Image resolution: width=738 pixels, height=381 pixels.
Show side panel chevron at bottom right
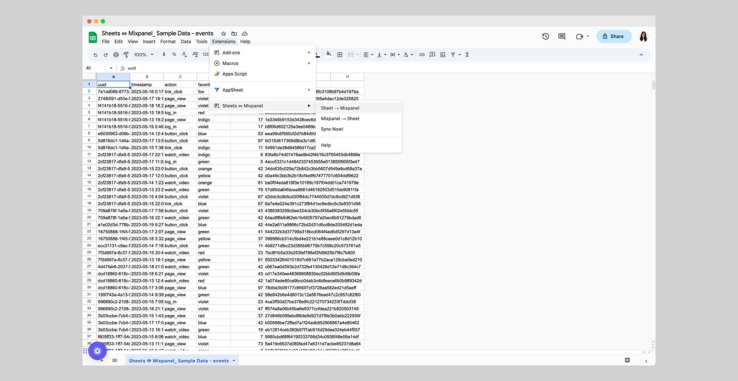tap(646, 361)
